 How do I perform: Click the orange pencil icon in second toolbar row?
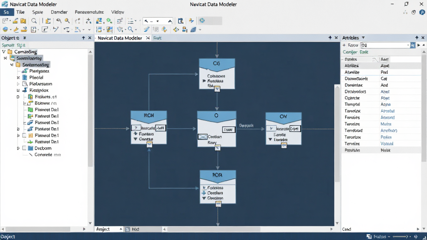16,30
